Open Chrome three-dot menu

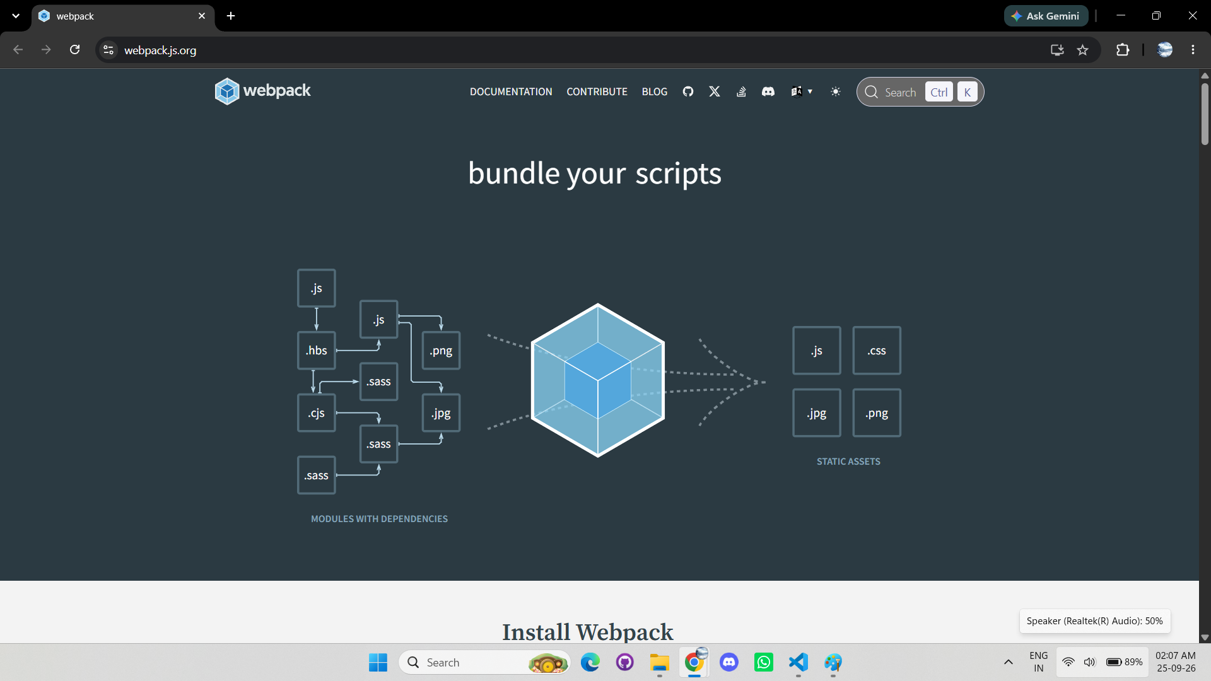click(x=1193, y=50)
